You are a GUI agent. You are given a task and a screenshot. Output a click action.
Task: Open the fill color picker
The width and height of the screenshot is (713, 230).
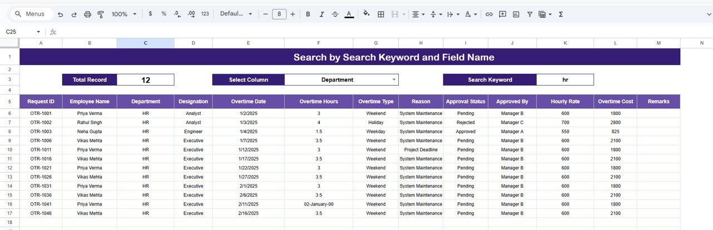point(366,14)
